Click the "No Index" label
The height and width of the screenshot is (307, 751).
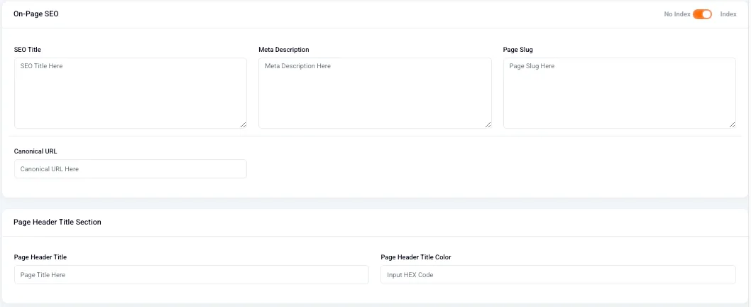tap(676, 14)
